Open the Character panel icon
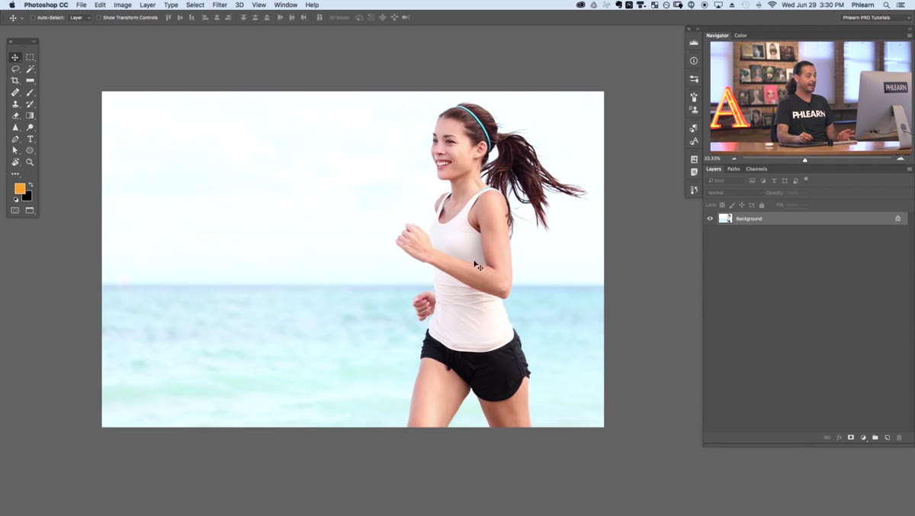This screenshot has height=516, width=915. (x=694, y=141)
